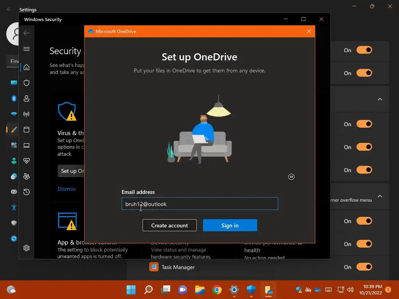This screenshot has height=299, width=399.
Task: Open Apps category in Settings sidebar
Action: pos(14,145)
